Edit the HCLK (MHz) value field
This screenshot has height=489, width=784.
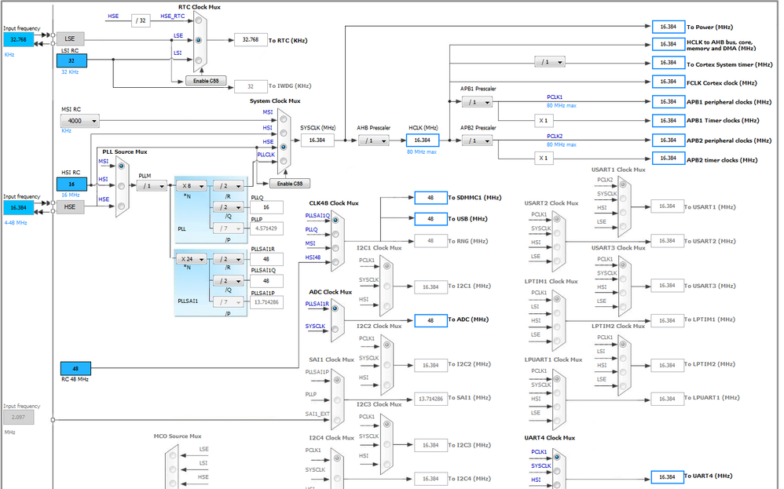point(423,140)
